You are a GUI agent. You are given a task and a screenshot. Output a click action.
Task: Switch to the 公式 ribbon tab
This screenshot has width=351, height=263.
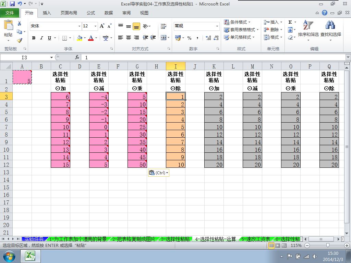(90, 13)
